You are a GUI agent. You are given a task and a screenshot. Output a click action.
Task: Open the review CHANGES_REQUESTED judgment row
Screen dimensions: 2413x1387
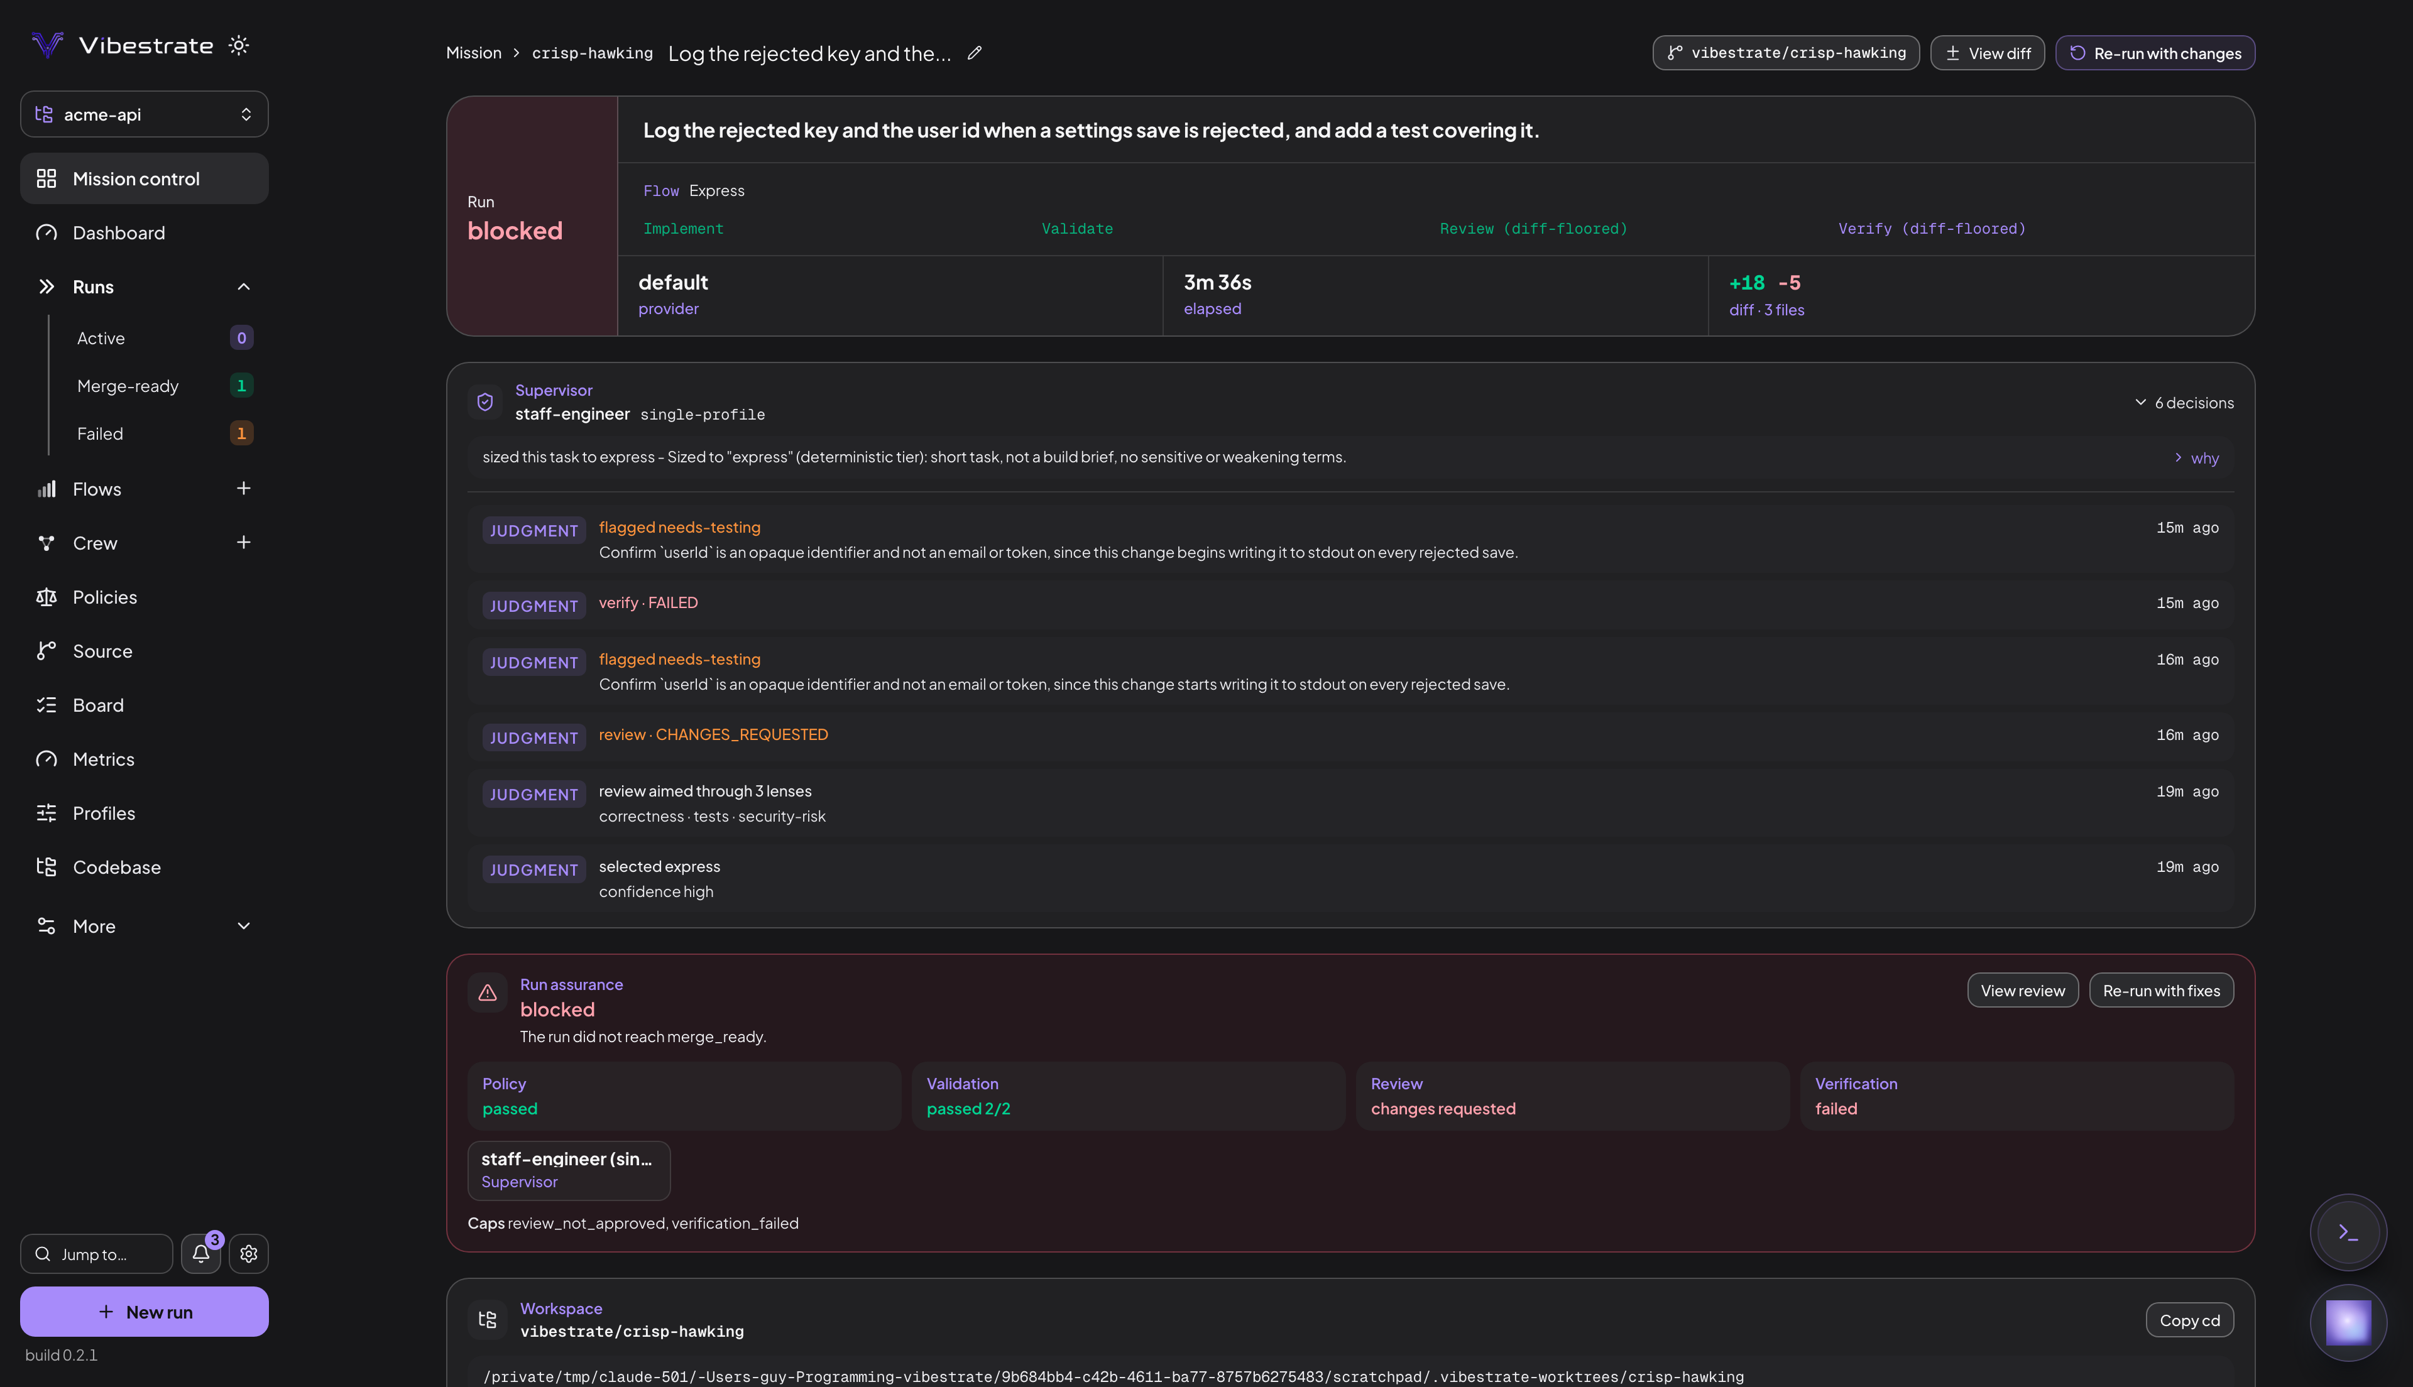pos(1350,736)
